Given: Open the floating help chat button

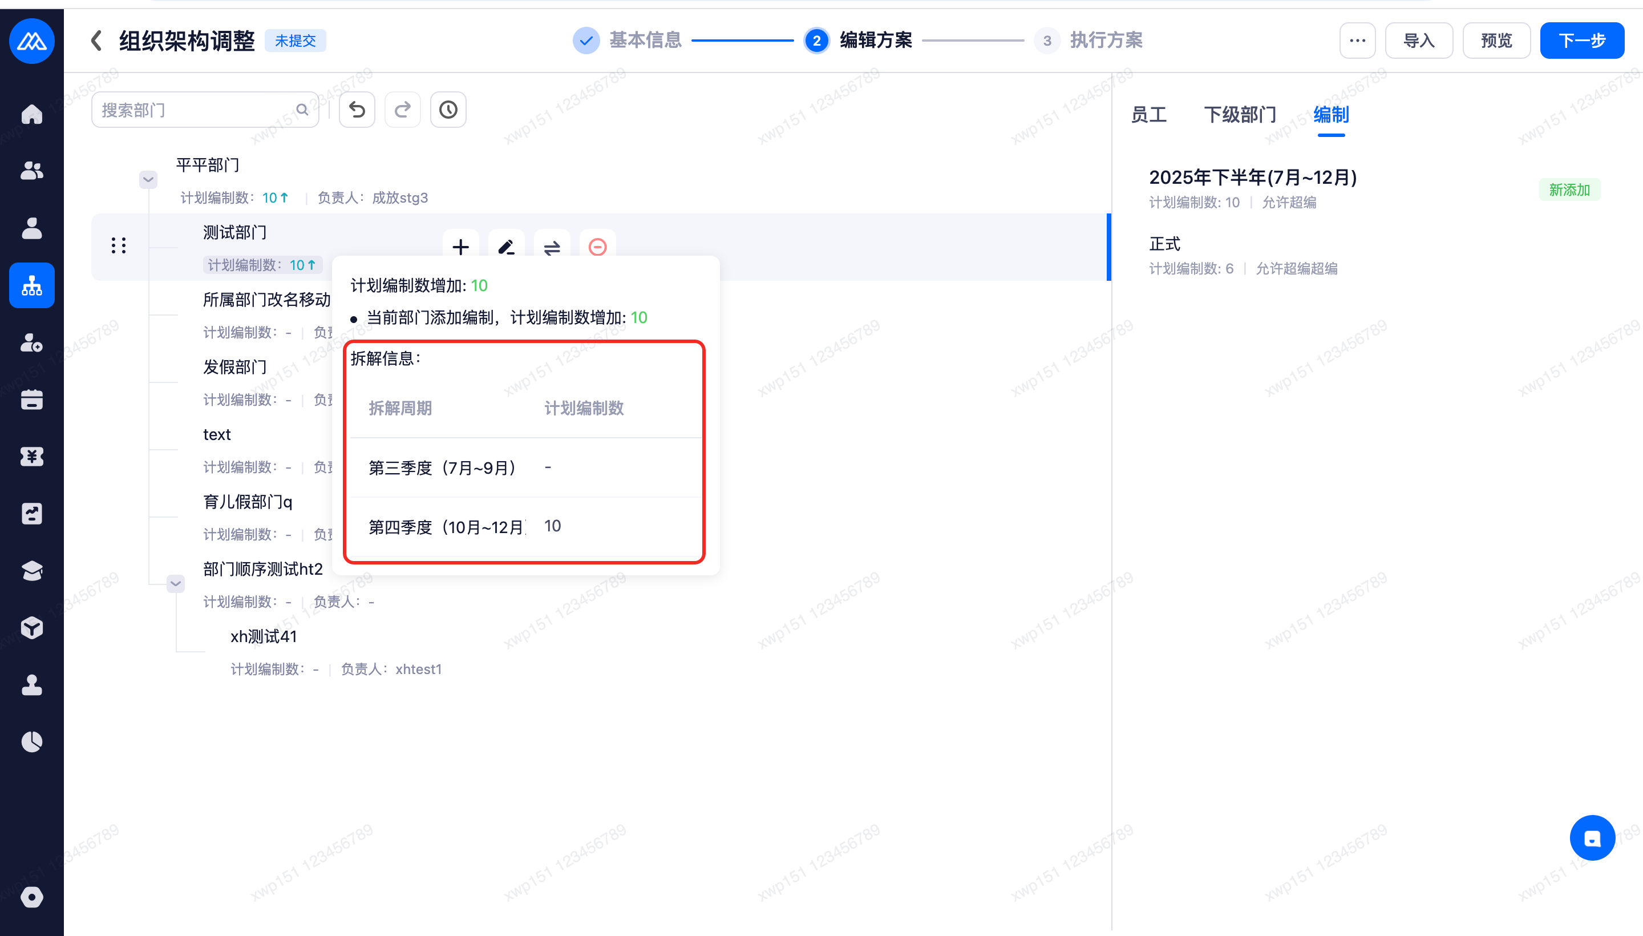Looking at the screenshot, I should click(1592, 838).
